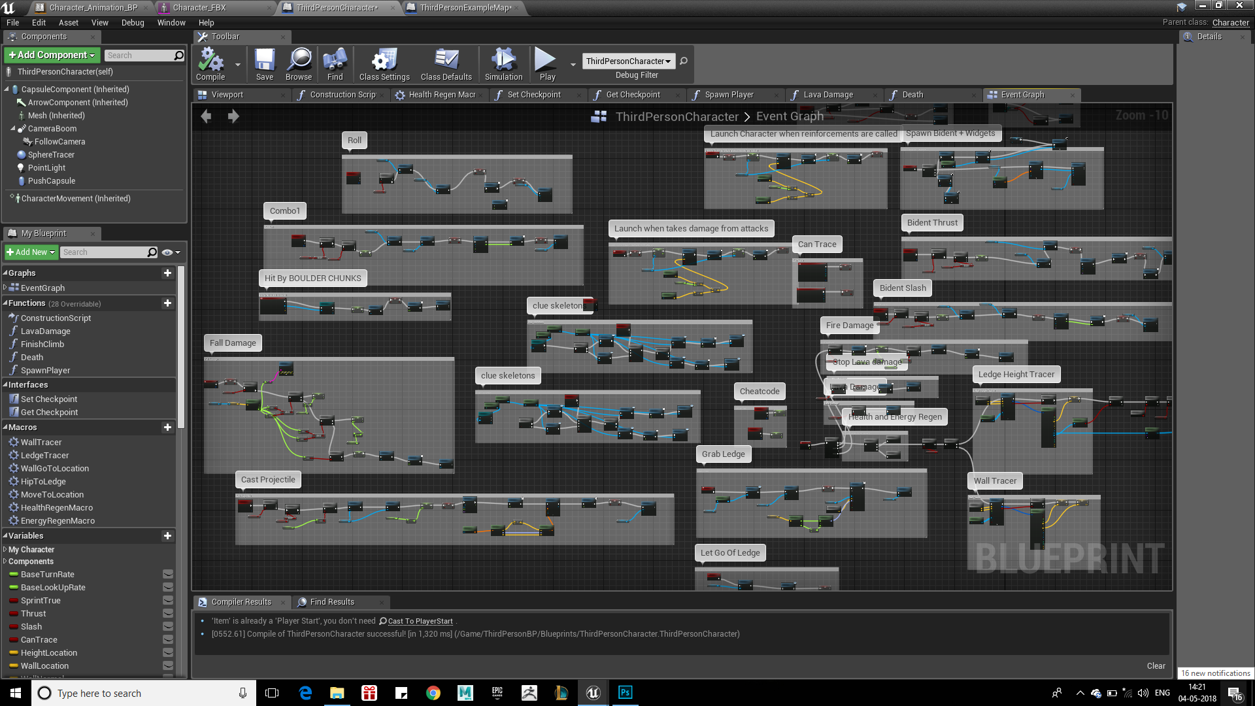Open Browse to locate asset

pyautogui.click(x=299, y=64)
